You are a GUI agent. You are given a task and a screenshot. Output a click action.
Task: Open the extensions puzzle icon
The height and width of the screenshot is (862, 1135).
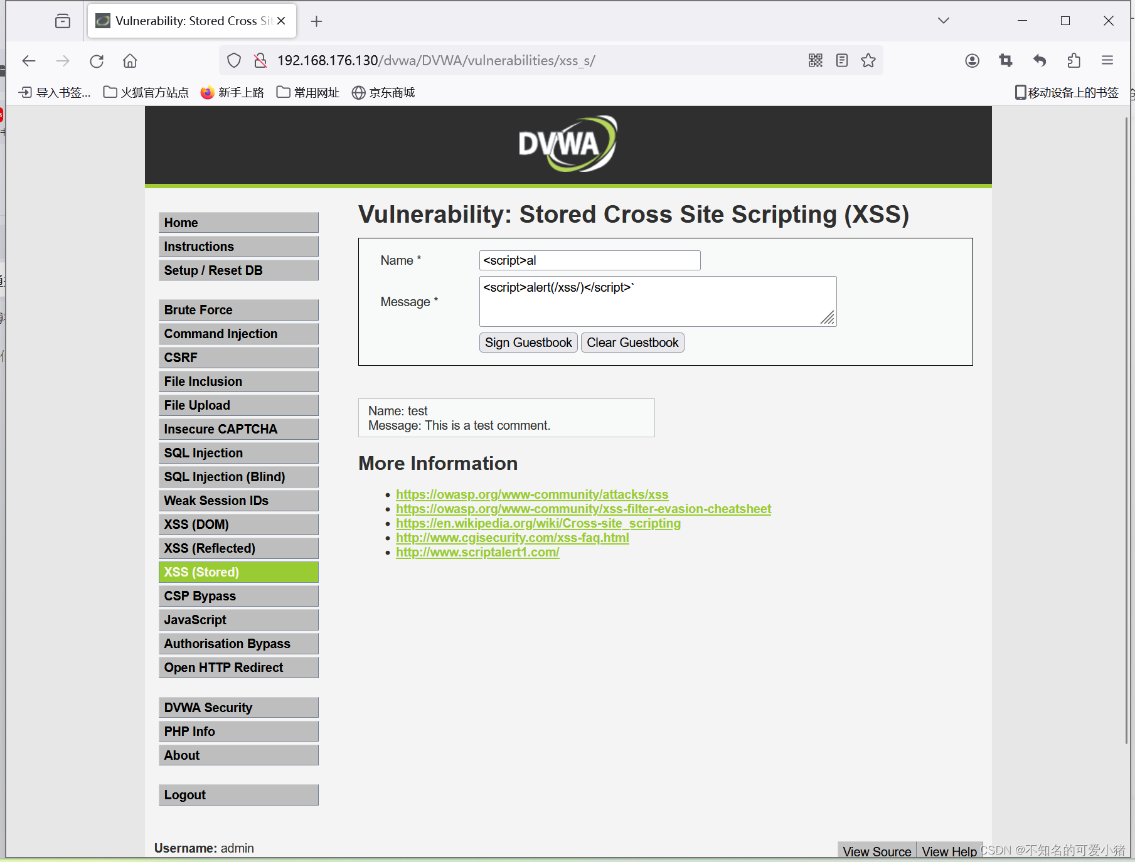[x=1074, y=60]
